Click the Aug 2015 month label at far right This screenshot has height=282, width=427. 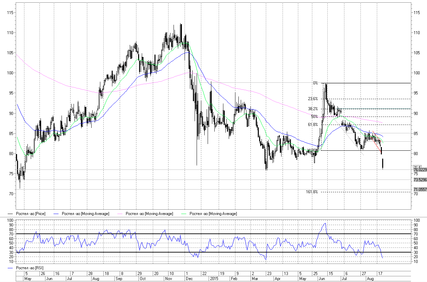click(x=370, y=279)
